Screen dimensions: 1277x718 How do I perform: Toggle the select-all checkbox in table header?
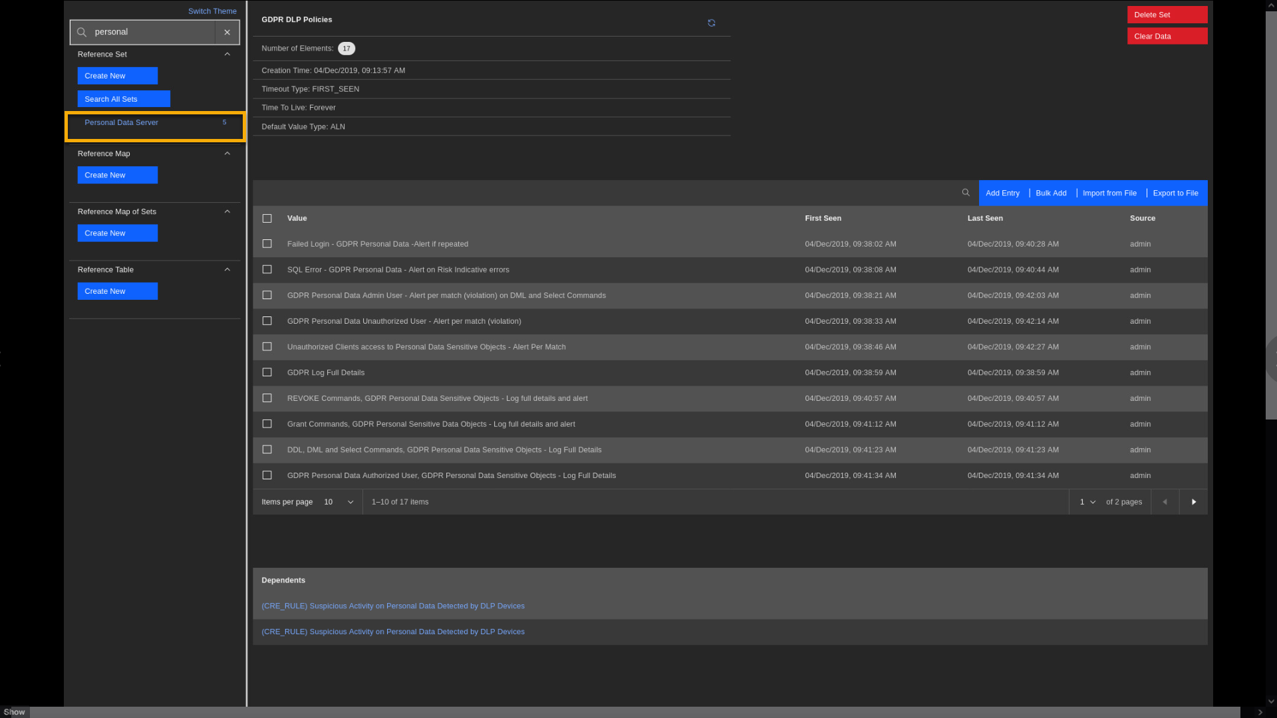(x=267, y=218)
